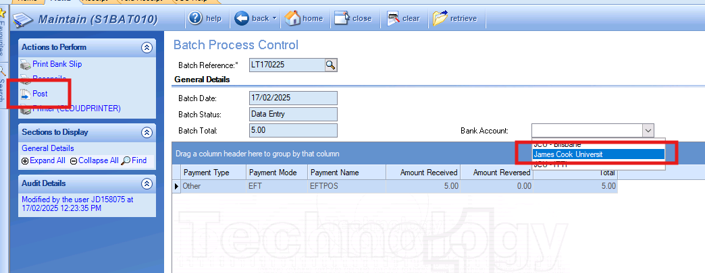Click the close toolbar button

pyautogui.click(x=353, y=18)
